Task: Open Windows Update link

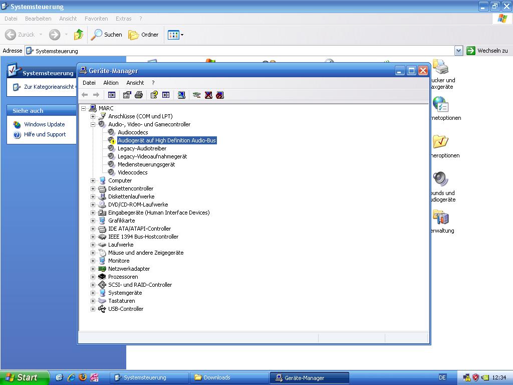Action: click(x=45, y=124)
